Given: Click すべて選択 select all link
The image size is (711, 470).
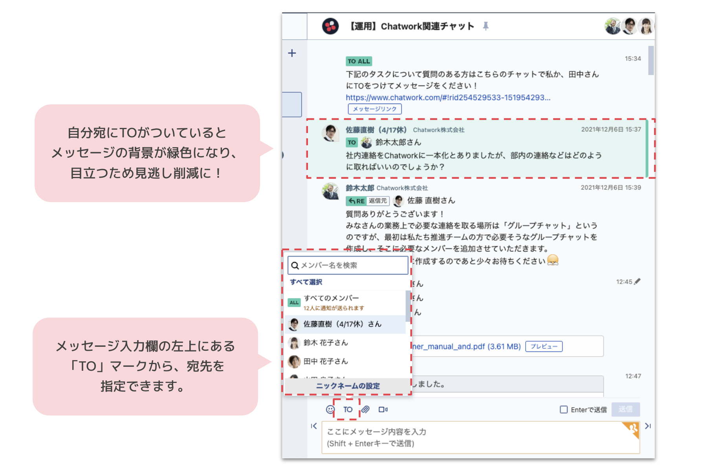Looking at the screenshot, I should (306, 282).
